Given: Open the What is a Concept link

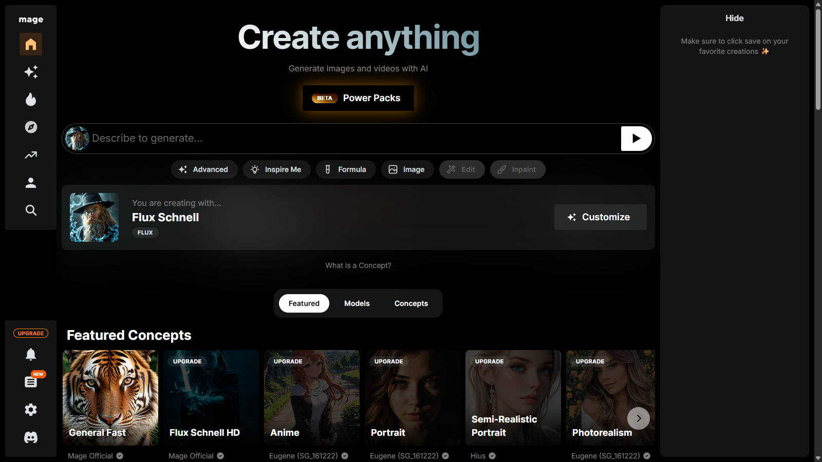Looking at the screenshot, I should point(358,265).
